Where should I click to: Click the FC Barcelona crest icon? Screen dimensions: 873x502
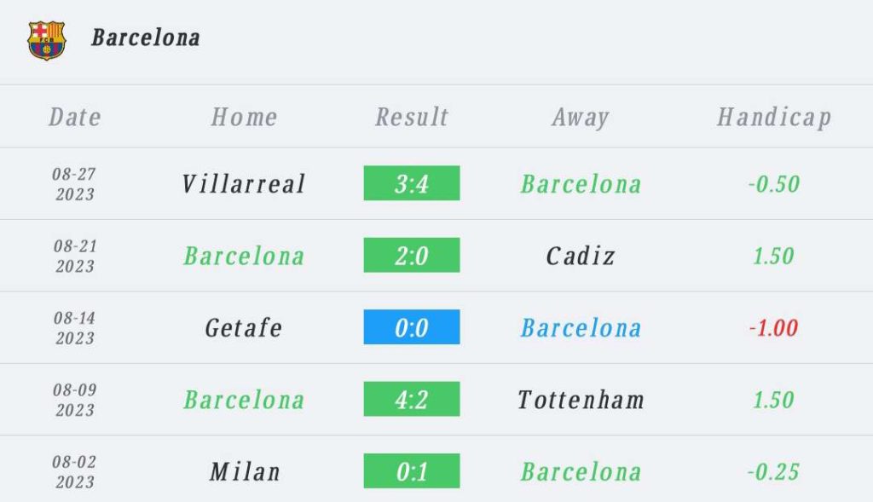[46, 39]
